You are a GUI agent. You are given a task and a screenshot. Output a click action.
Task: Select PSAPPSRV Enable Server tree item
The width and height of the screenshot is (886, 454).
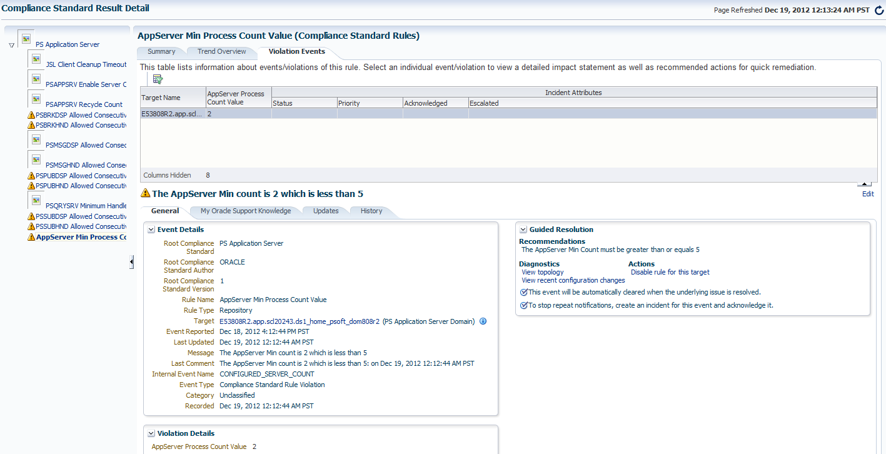tap(86, 84)
